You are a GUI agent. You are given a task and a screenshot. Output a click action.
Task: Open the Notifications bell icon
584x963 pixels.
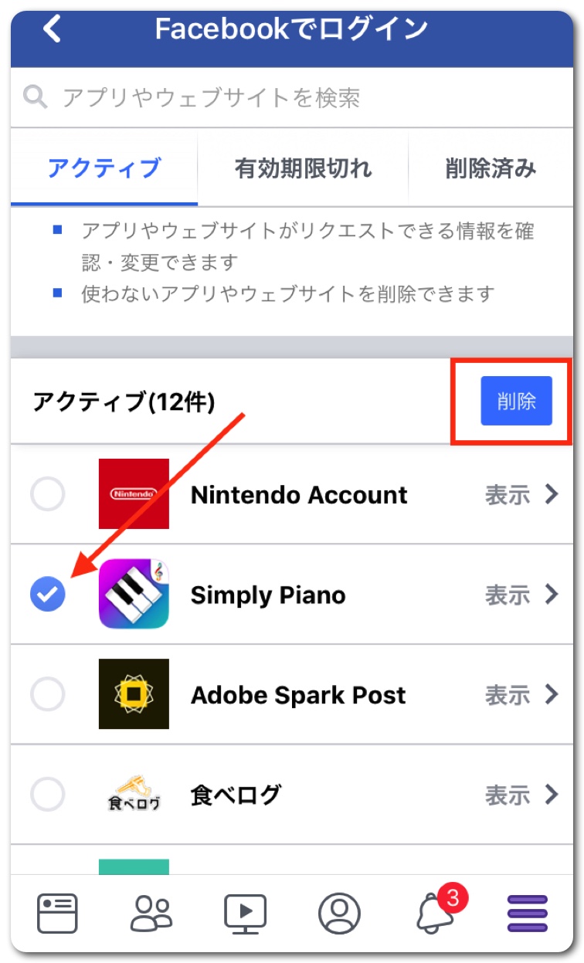pos(435,914)
